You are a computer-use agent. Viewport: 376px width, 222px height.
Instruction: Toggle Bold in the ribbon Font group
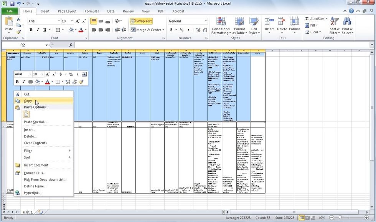point(31,30)
